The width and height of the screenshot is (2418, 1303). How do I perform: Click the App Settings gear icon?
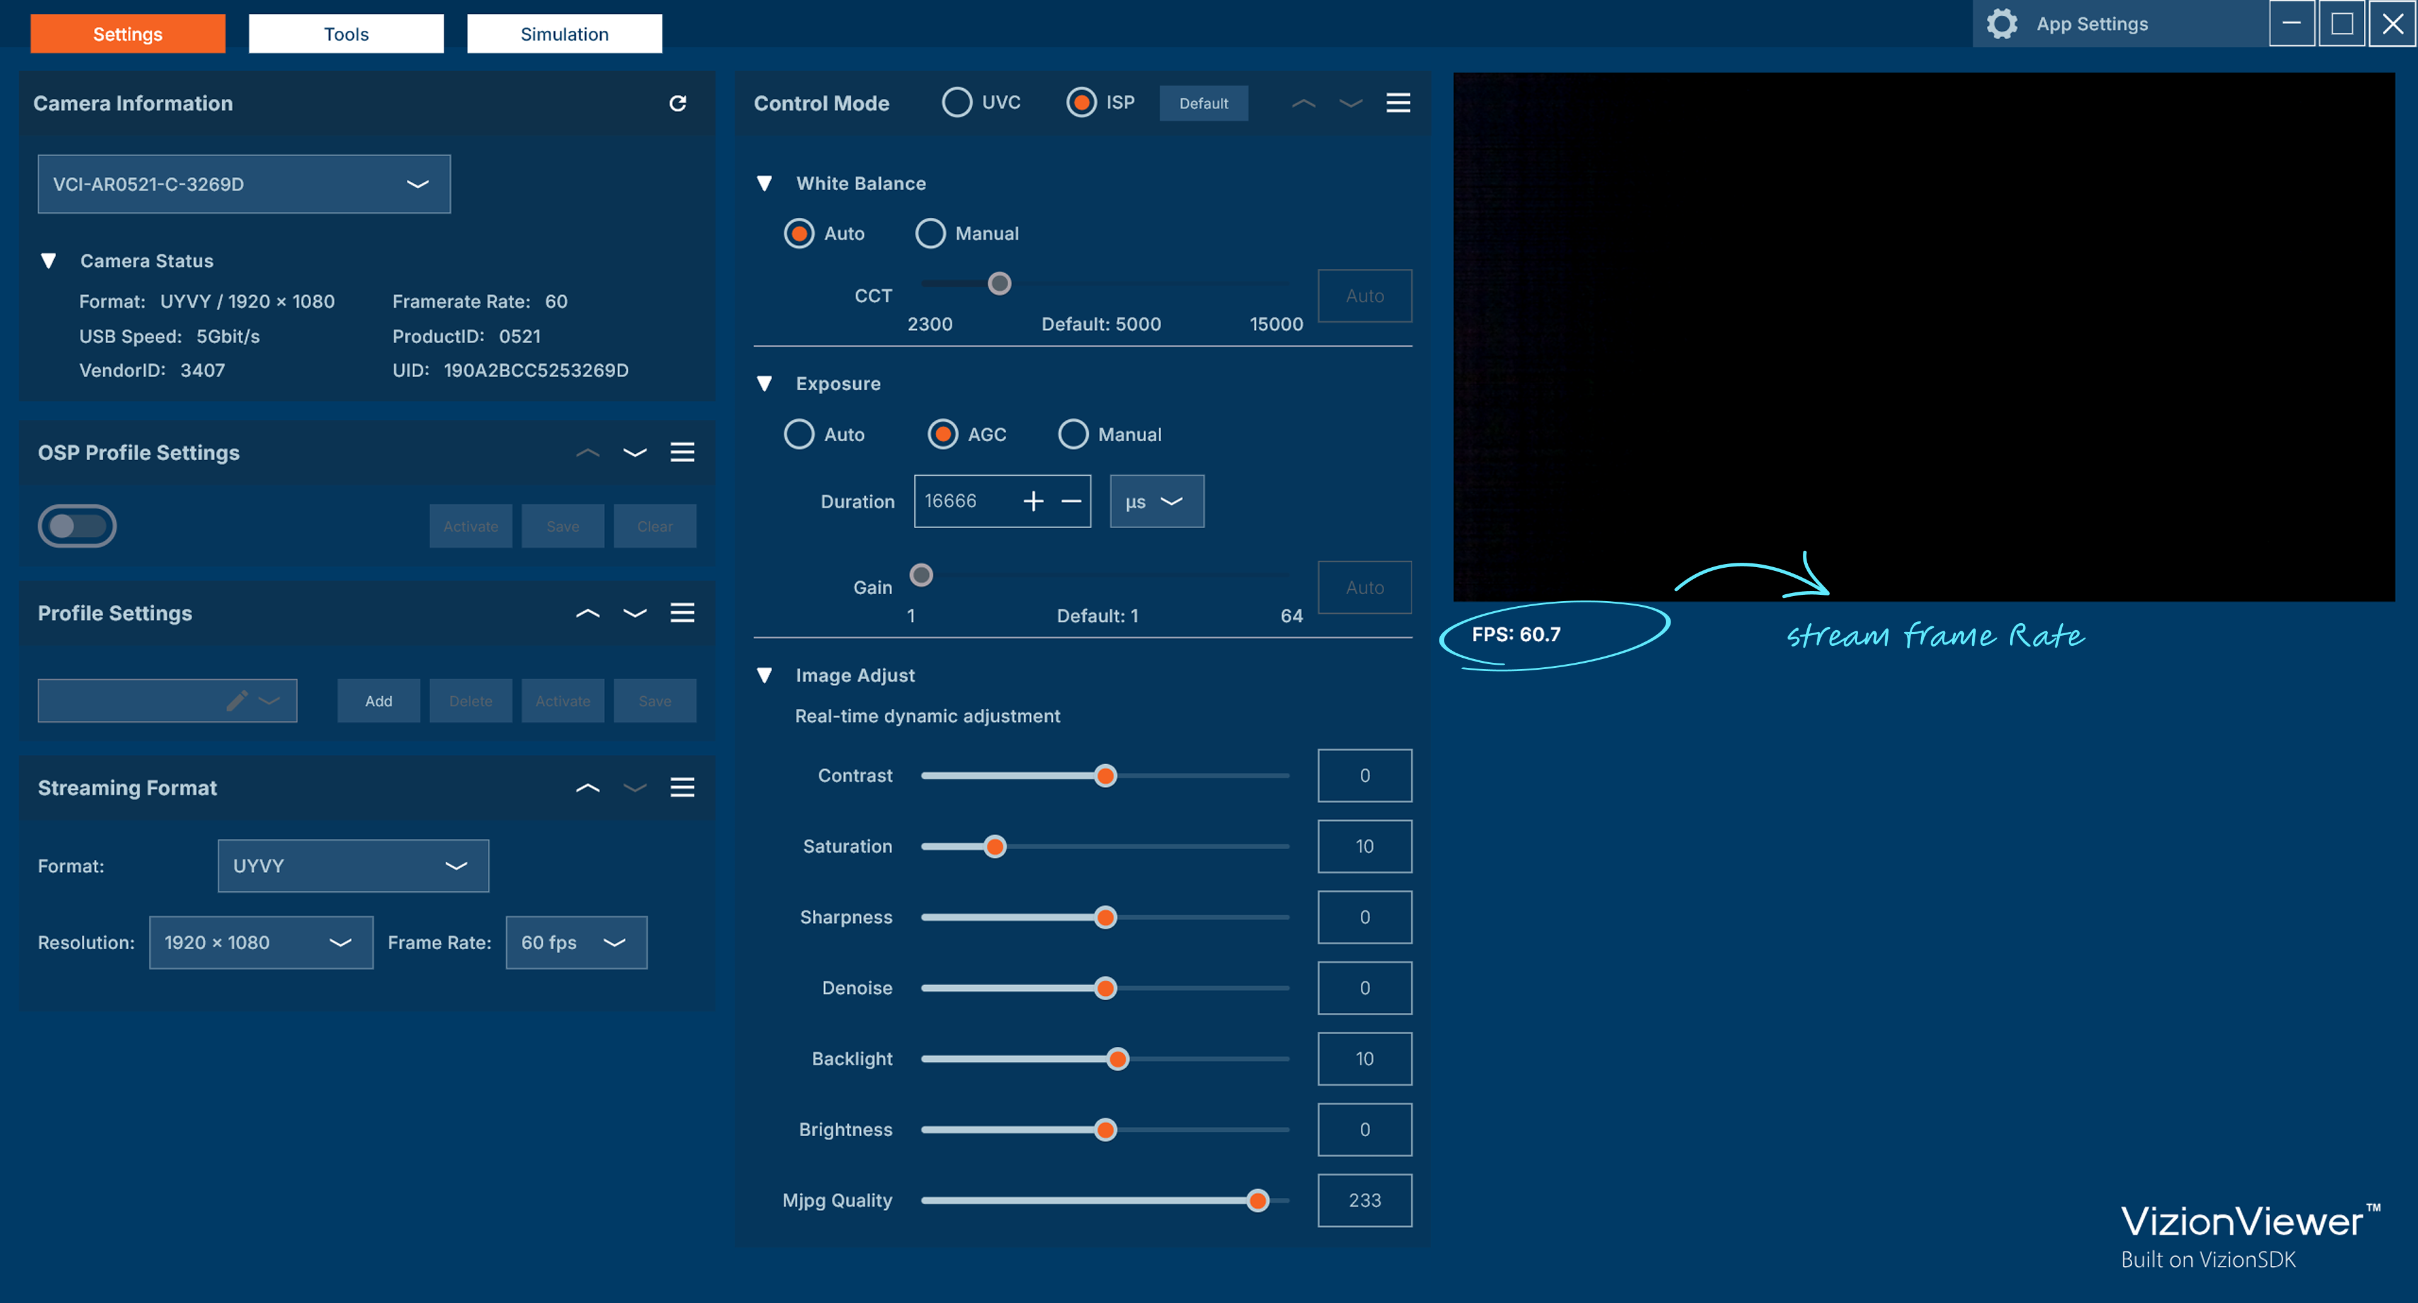pos(2001,25)
